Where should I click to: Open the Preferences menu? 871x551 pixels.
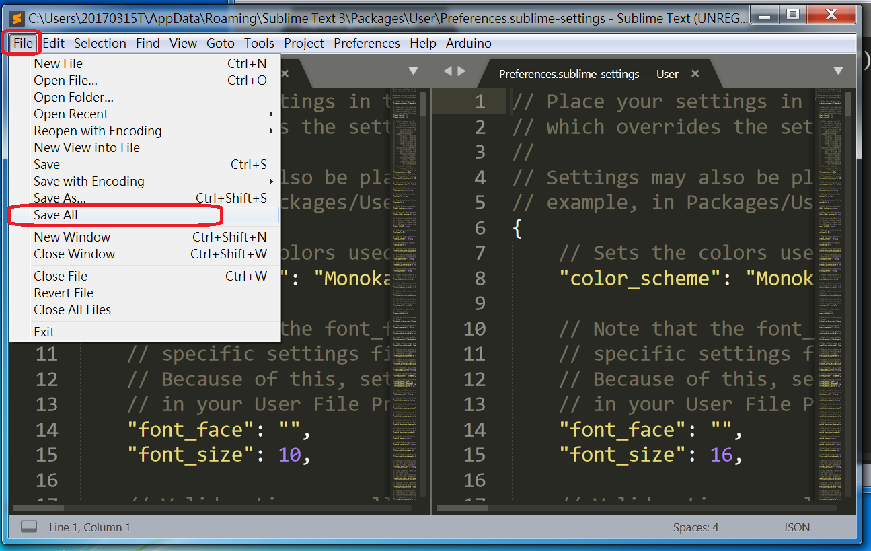point(367,43)
